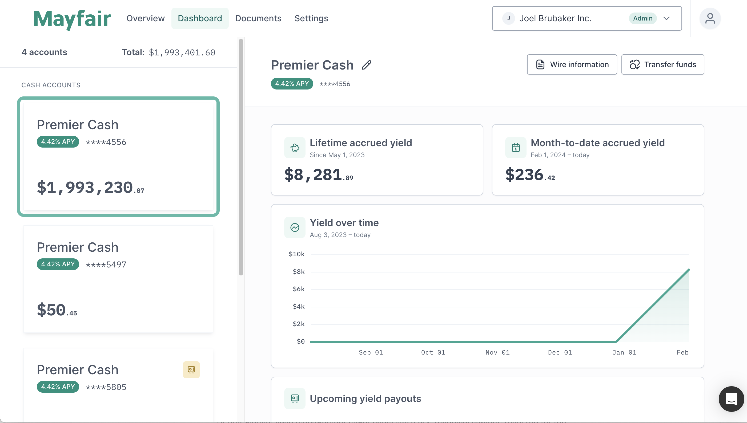
Task: Click the ****4556 account number in the header
Action: pyautogui.click(x=335, y=84)
